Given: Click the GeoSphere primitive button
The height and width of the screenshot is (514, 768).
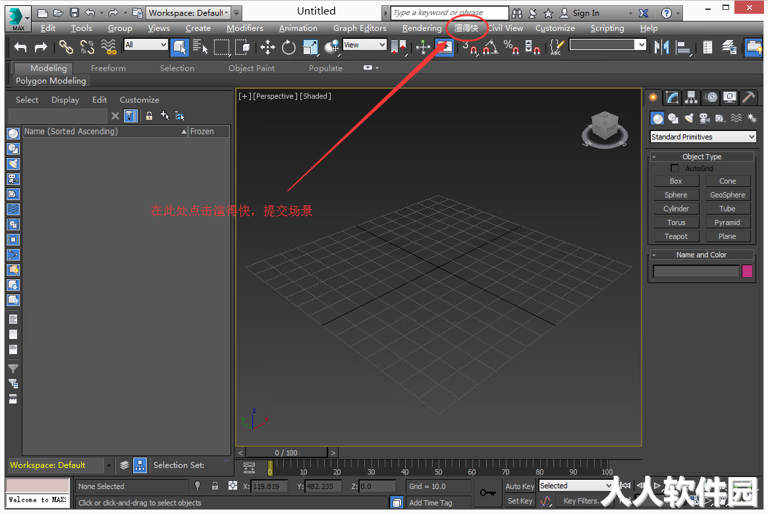Looking at the screenshot, I should 727,195.
